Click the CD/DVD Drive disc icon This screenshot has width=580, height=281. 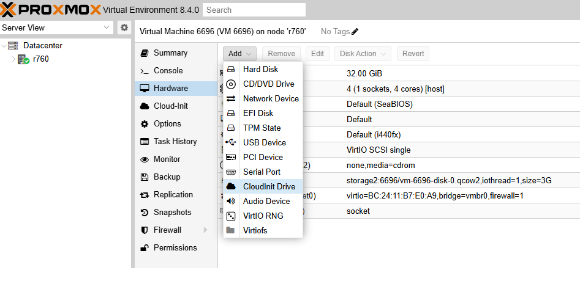pos(231,84)
